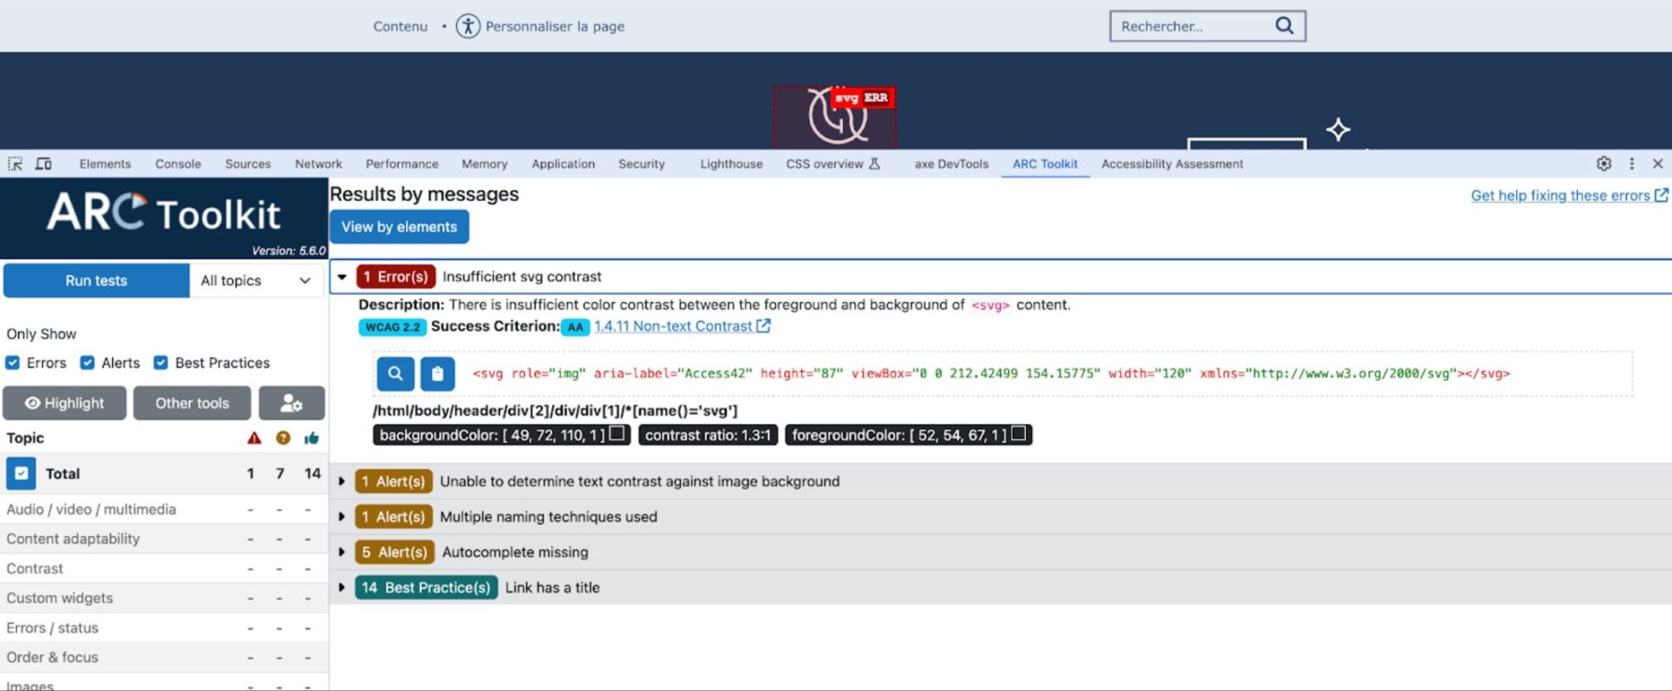Click the user settings icon button
The image size is (1672, 691).
[292, 403]
